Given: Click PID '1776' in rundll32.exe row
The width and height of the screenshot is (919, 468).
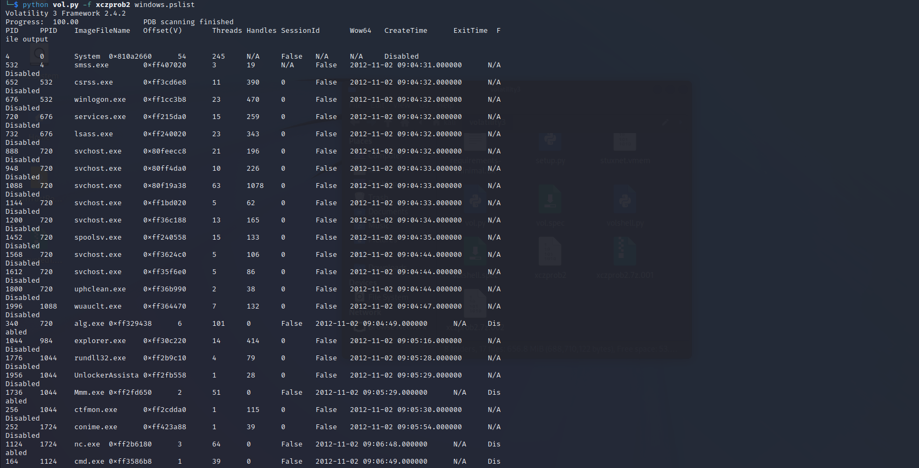Looking at the screenshot, I should [14, 358].
